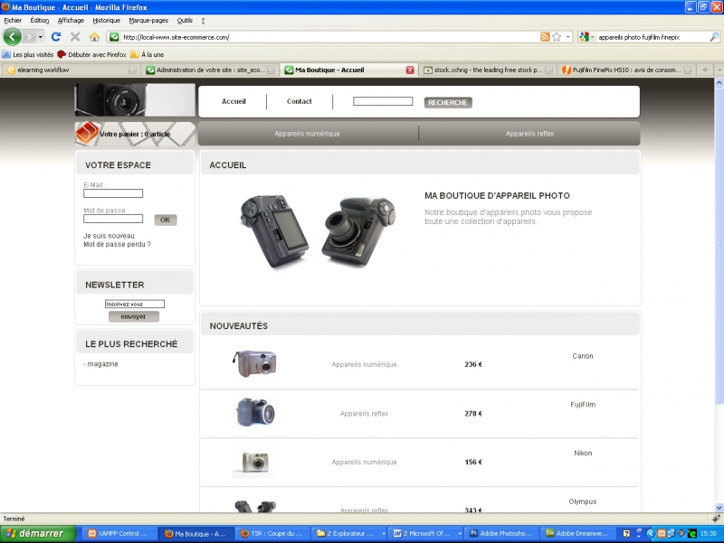
Task: Click the Forward navigation arrow
Action: point(29,37)
